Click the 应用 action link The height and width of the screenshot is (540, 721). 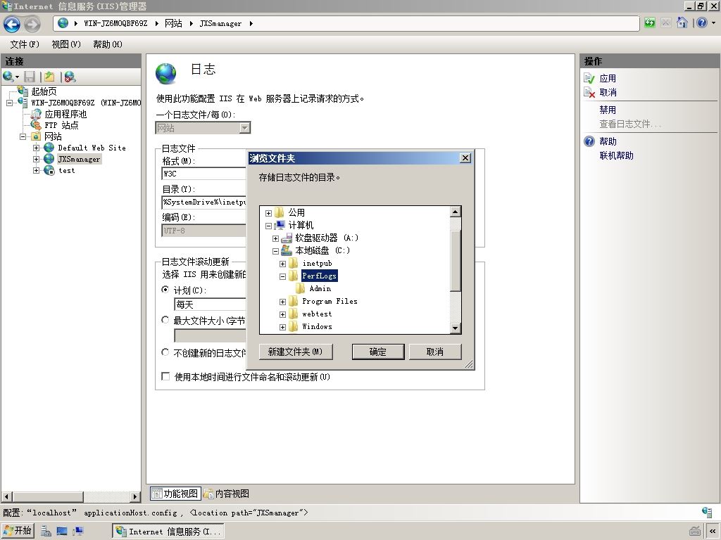tap(608, 79)
